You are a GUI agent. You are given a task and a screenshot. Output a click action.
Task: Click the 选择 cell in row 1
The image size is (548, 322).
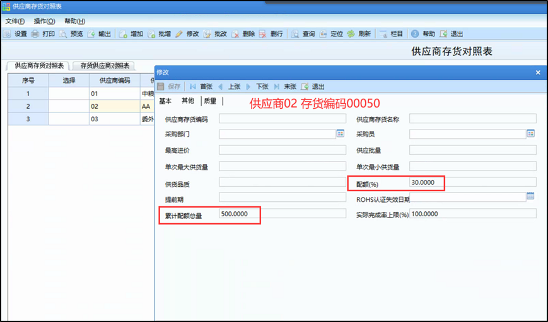coord(69,94)
